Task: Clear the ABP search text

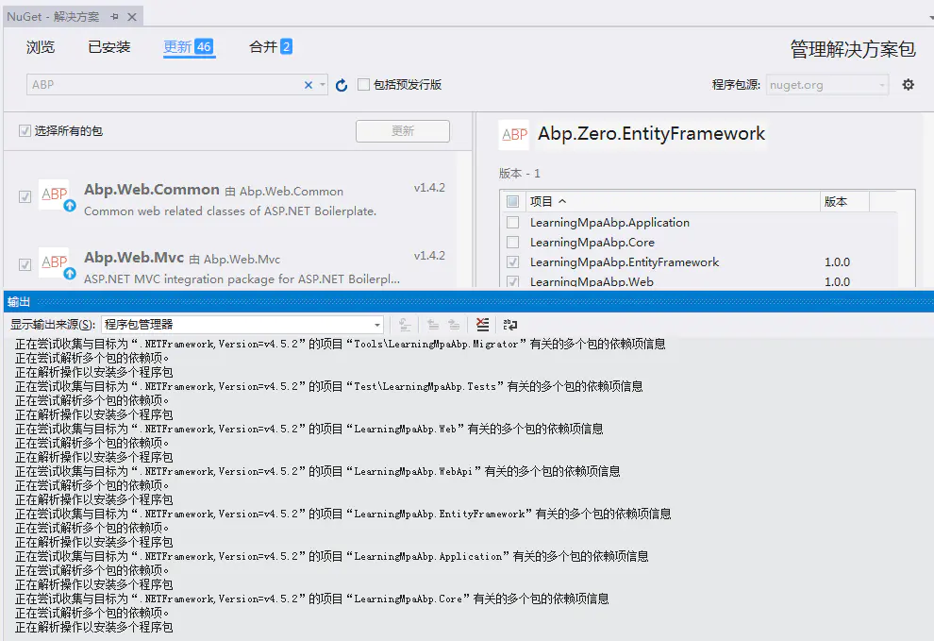Action: [x=308, y=85]
